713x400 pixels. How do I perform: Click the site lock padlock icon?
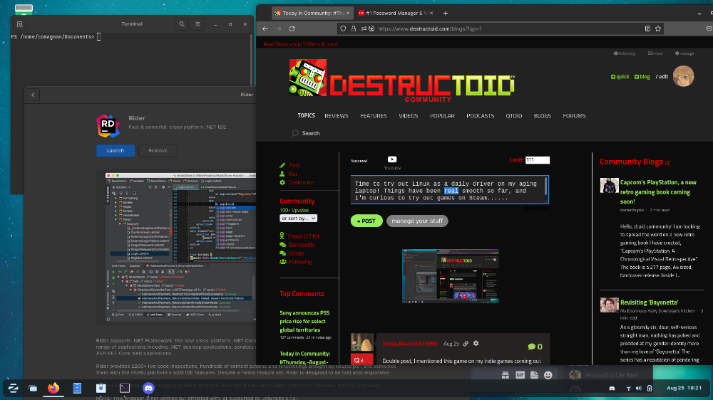tap(354, 28)
